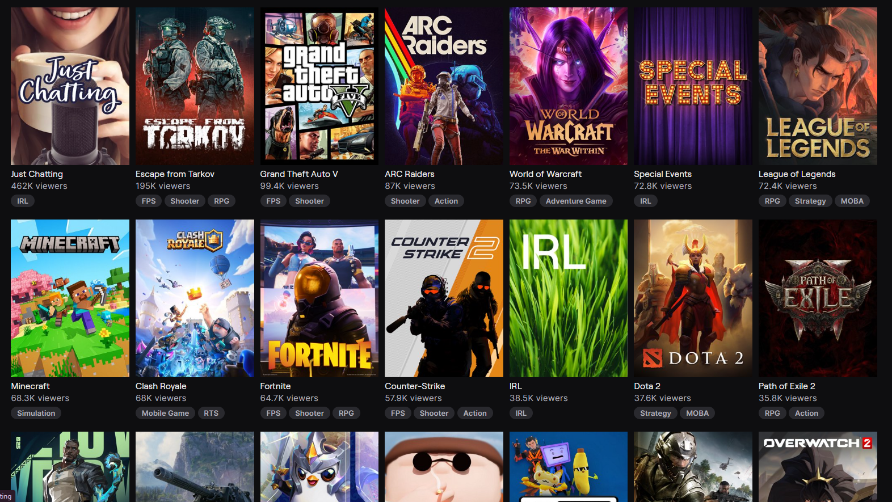Open the Dota 2 cover art
This screenshot has height=502, width=892.
pos(693,298)
